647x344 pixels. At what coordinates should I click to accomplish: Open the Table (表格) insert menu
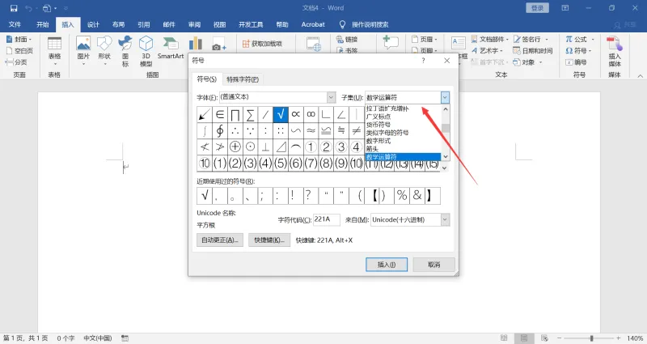[54, 51]
